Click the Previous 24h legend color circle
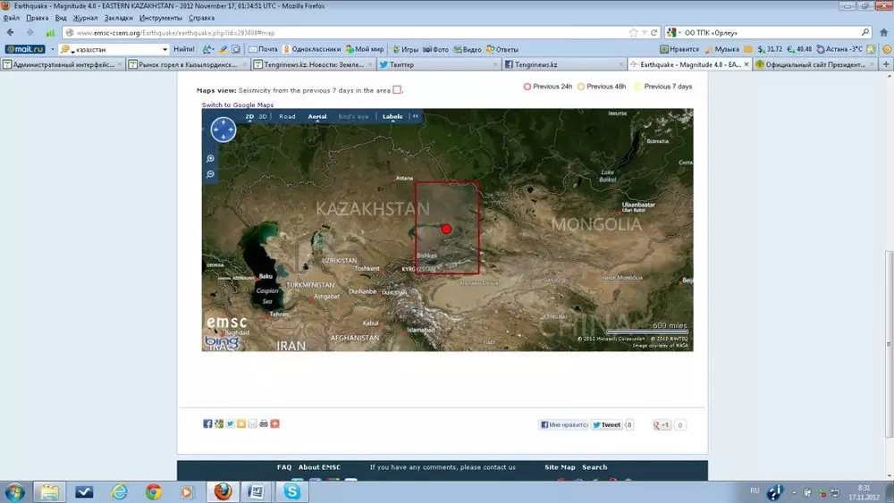The width and height of the screenshot is (894, 503). [527, 87]
